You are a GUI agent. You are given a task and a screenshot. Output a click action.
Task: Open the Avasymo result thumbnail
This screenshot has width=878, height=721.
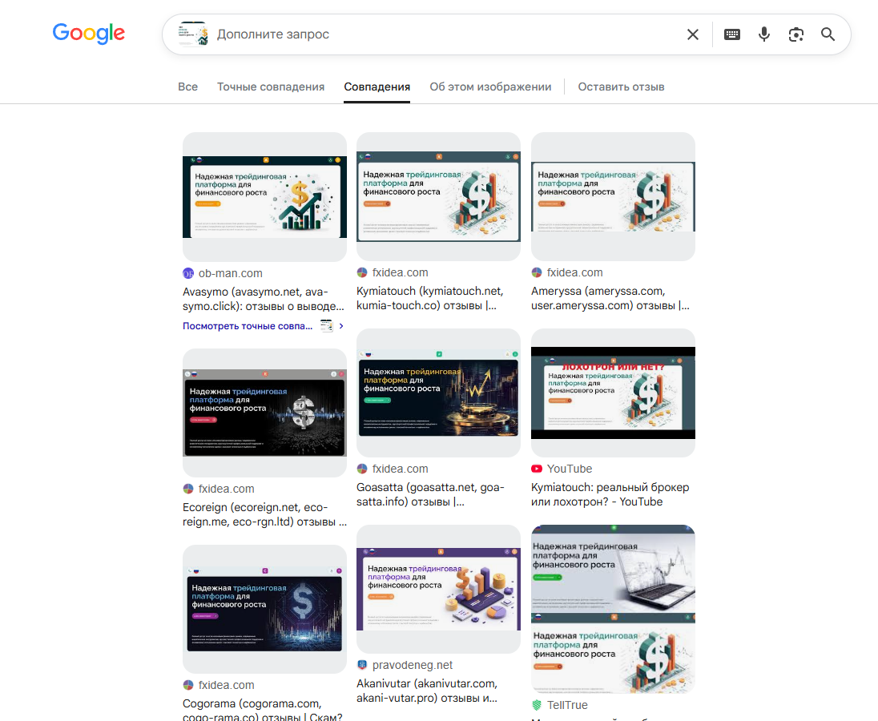(265, 197)
